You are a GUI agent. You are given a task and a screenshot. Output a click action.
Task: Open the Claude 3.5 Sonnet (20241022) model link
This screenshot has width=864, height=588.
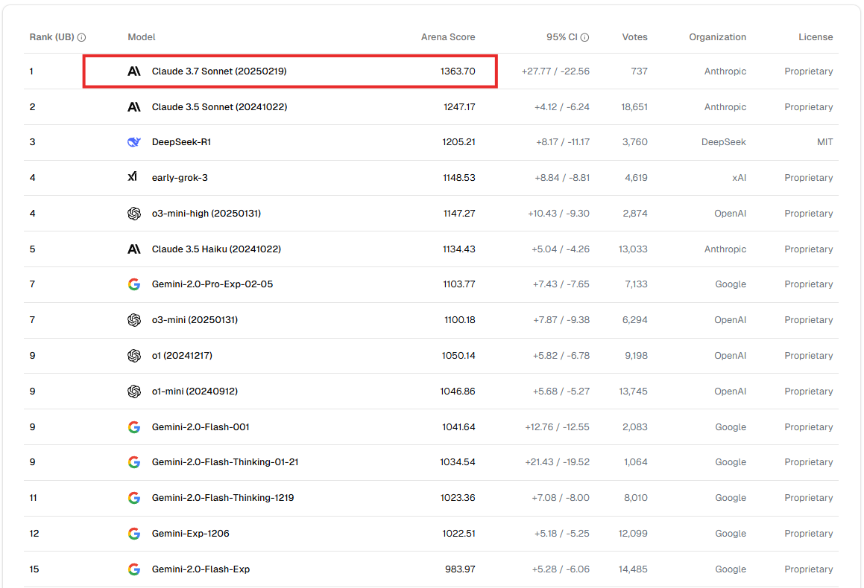click(219, 106)
